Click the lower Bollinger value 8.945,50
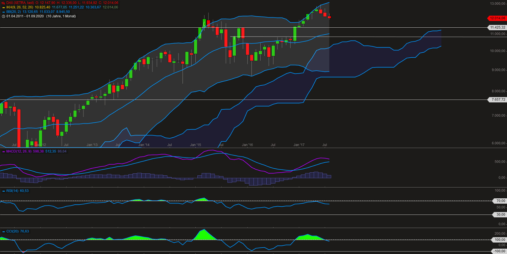Viewport: 507px width, 254px height. (x=63, y=11)
